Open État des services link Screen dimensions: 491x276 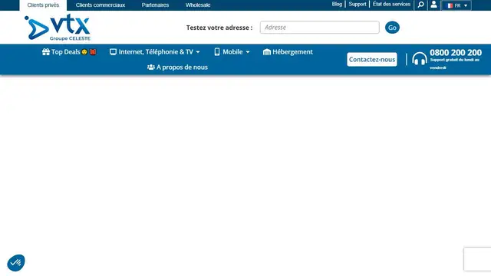391,4
